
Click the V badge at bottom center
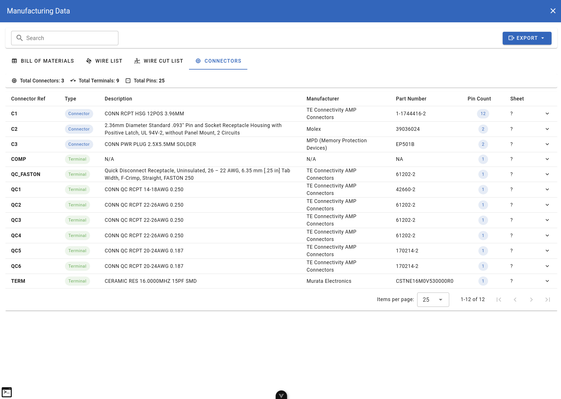(x=281, y=395)
